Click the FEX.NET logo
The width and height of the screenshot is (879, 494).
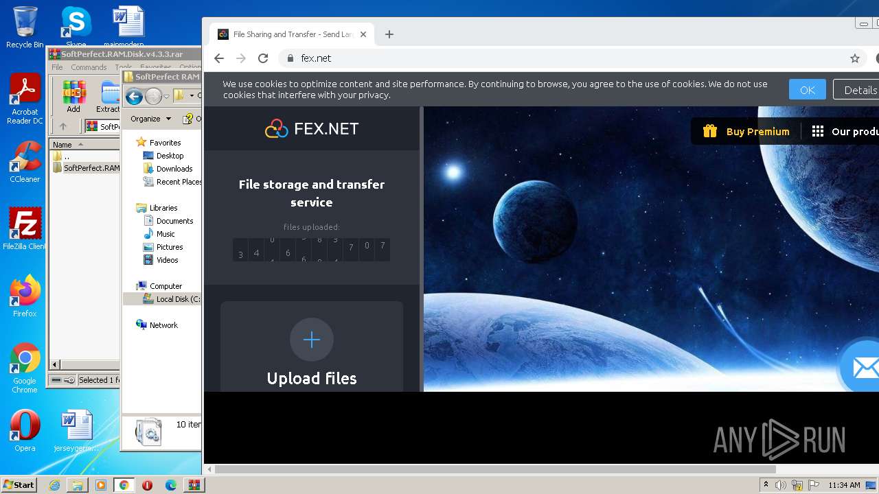(312, 128)
